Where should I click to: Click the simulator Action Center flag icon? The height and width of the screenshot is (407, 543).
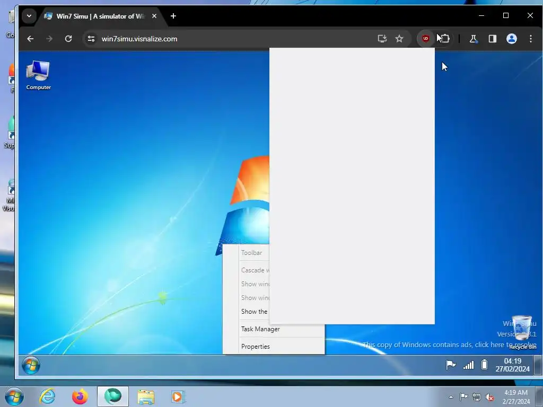(451, 365)
